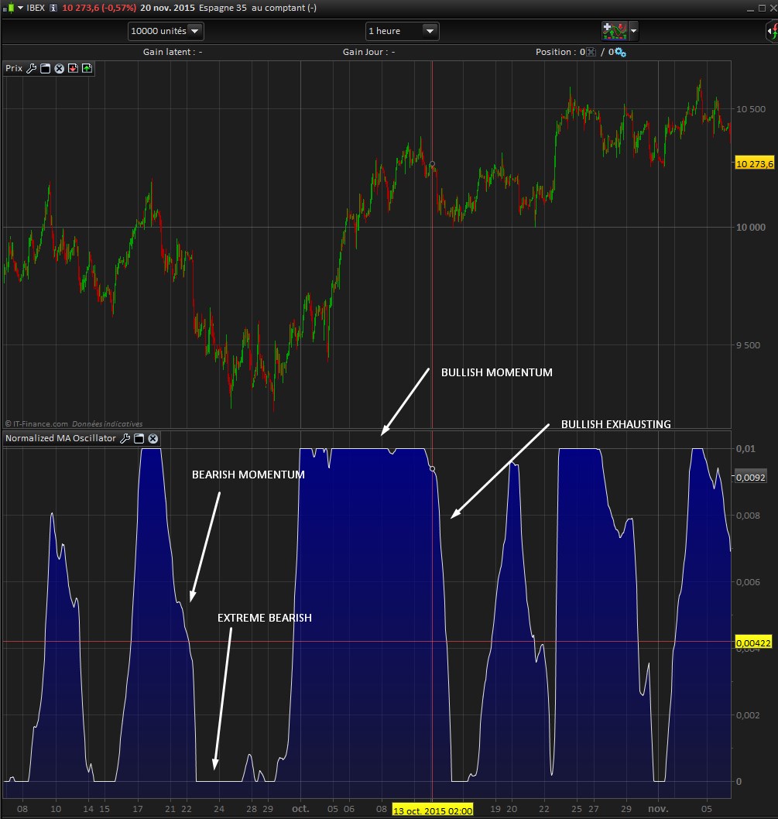This screenshot has height=819, width=778.
Task: Open the 1 heure timeframe dropdown
Action: coord(402,31)
